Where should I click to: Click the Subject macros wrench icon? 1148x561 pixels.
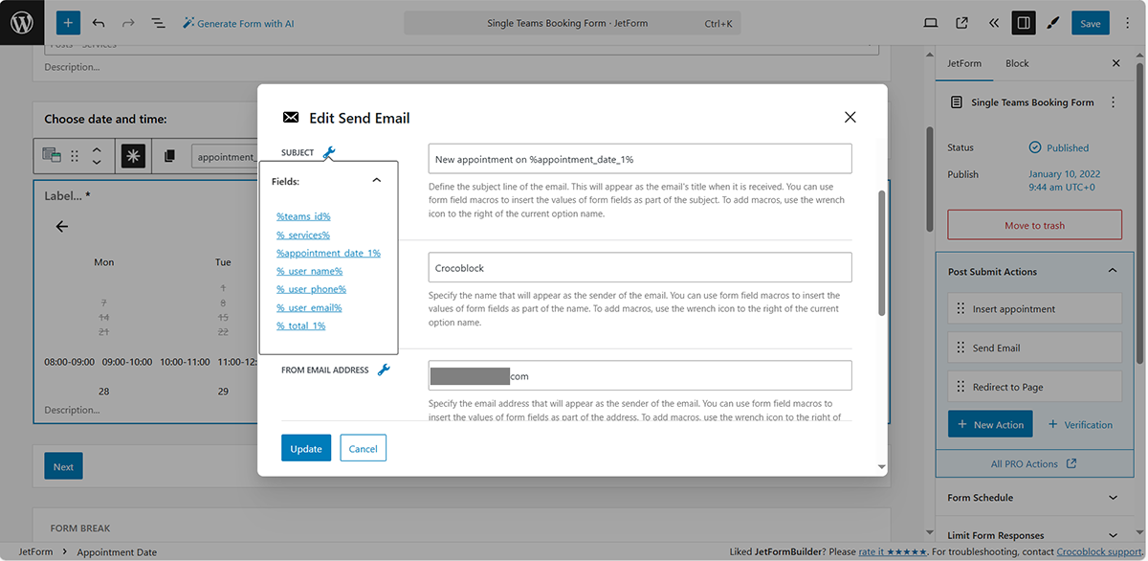coord(329,152)
